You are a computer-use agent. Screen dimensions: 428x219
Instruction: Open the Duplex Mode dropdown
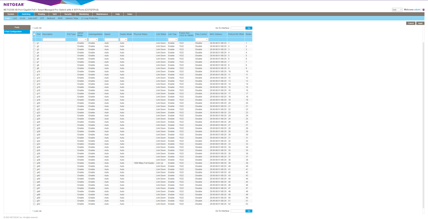coord(123,40)
